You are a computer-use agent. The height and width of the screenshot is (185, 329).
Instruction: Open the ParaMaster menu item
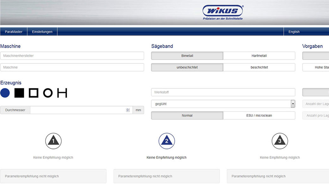pos(14,32)
